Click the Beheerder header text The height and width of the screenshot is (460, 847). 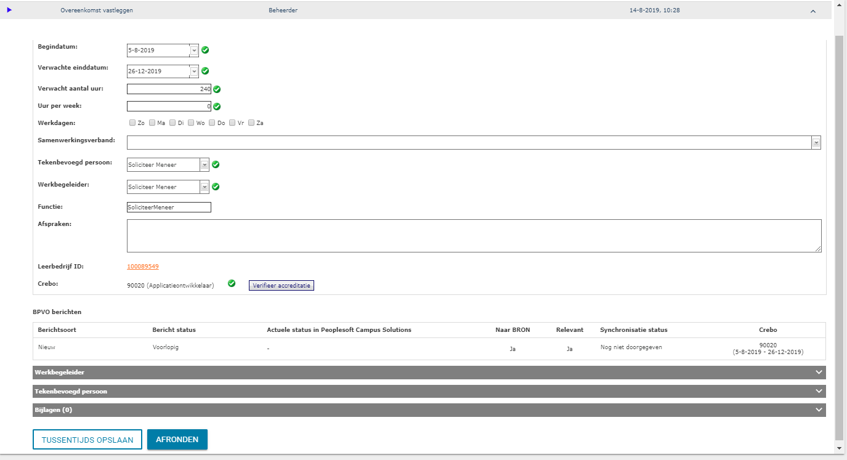(283, 11)
